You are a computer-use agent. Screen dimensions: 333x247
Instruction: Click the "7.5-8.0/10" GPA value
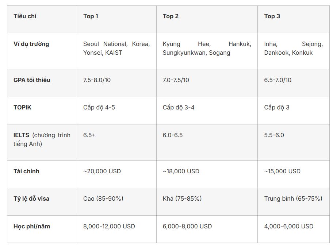[97, 80]
